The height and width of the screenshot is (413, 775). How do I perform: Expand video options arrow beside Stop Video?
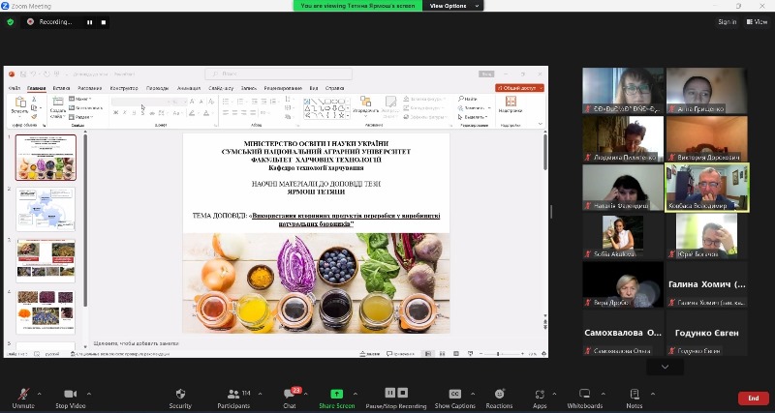[89, 394]
